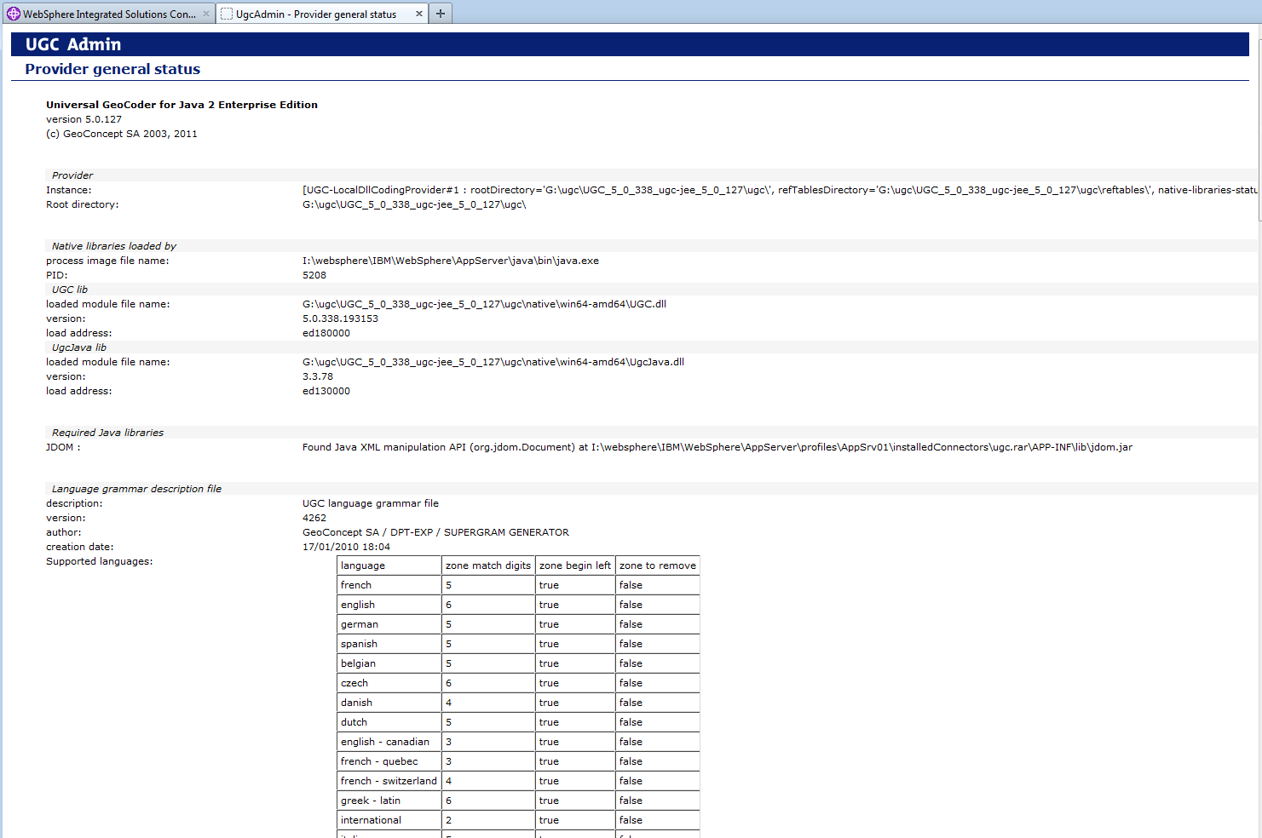
Task: Click the Supported languages label
Action: pos(100,561)
